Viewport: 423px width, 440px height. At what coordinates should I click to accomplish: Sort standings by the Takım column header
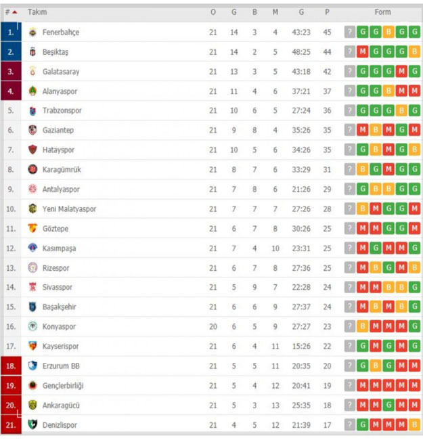click(x=37, y=12)
